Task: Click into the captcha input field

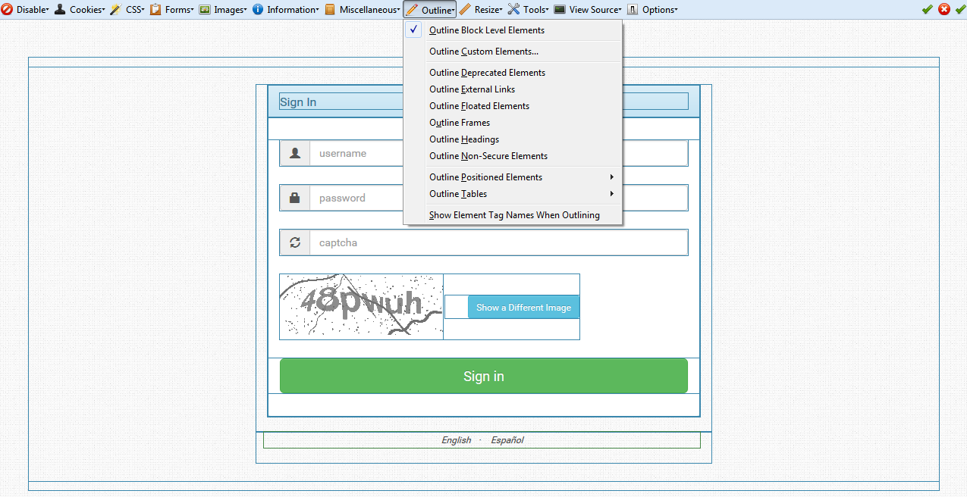Action: tap(498, 242)
